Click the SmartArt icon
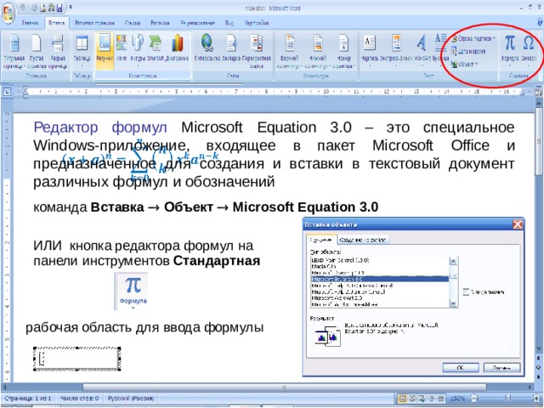544x408 pixels. (x=155, y=48)
